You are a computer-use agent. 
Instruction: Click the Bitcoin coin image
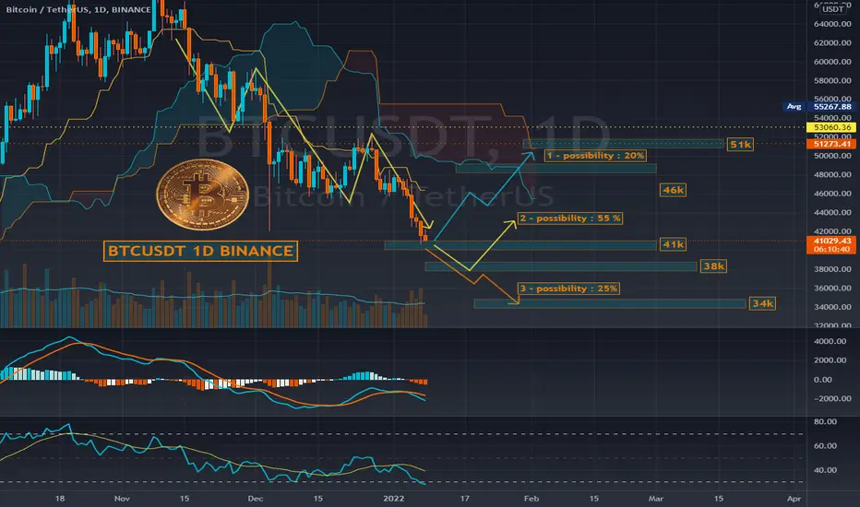202,194
